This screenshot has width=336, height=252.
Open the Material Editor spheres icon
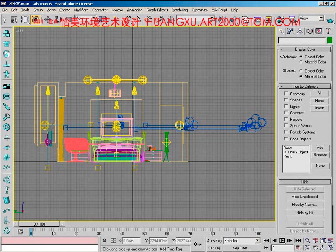pyautogui.click(x=281, y=20)
